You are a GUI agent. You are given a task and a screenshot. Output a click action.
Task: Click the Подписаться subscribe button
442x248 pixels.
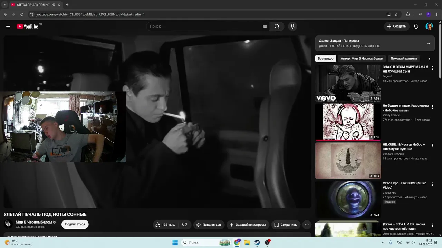click(75, 224)
